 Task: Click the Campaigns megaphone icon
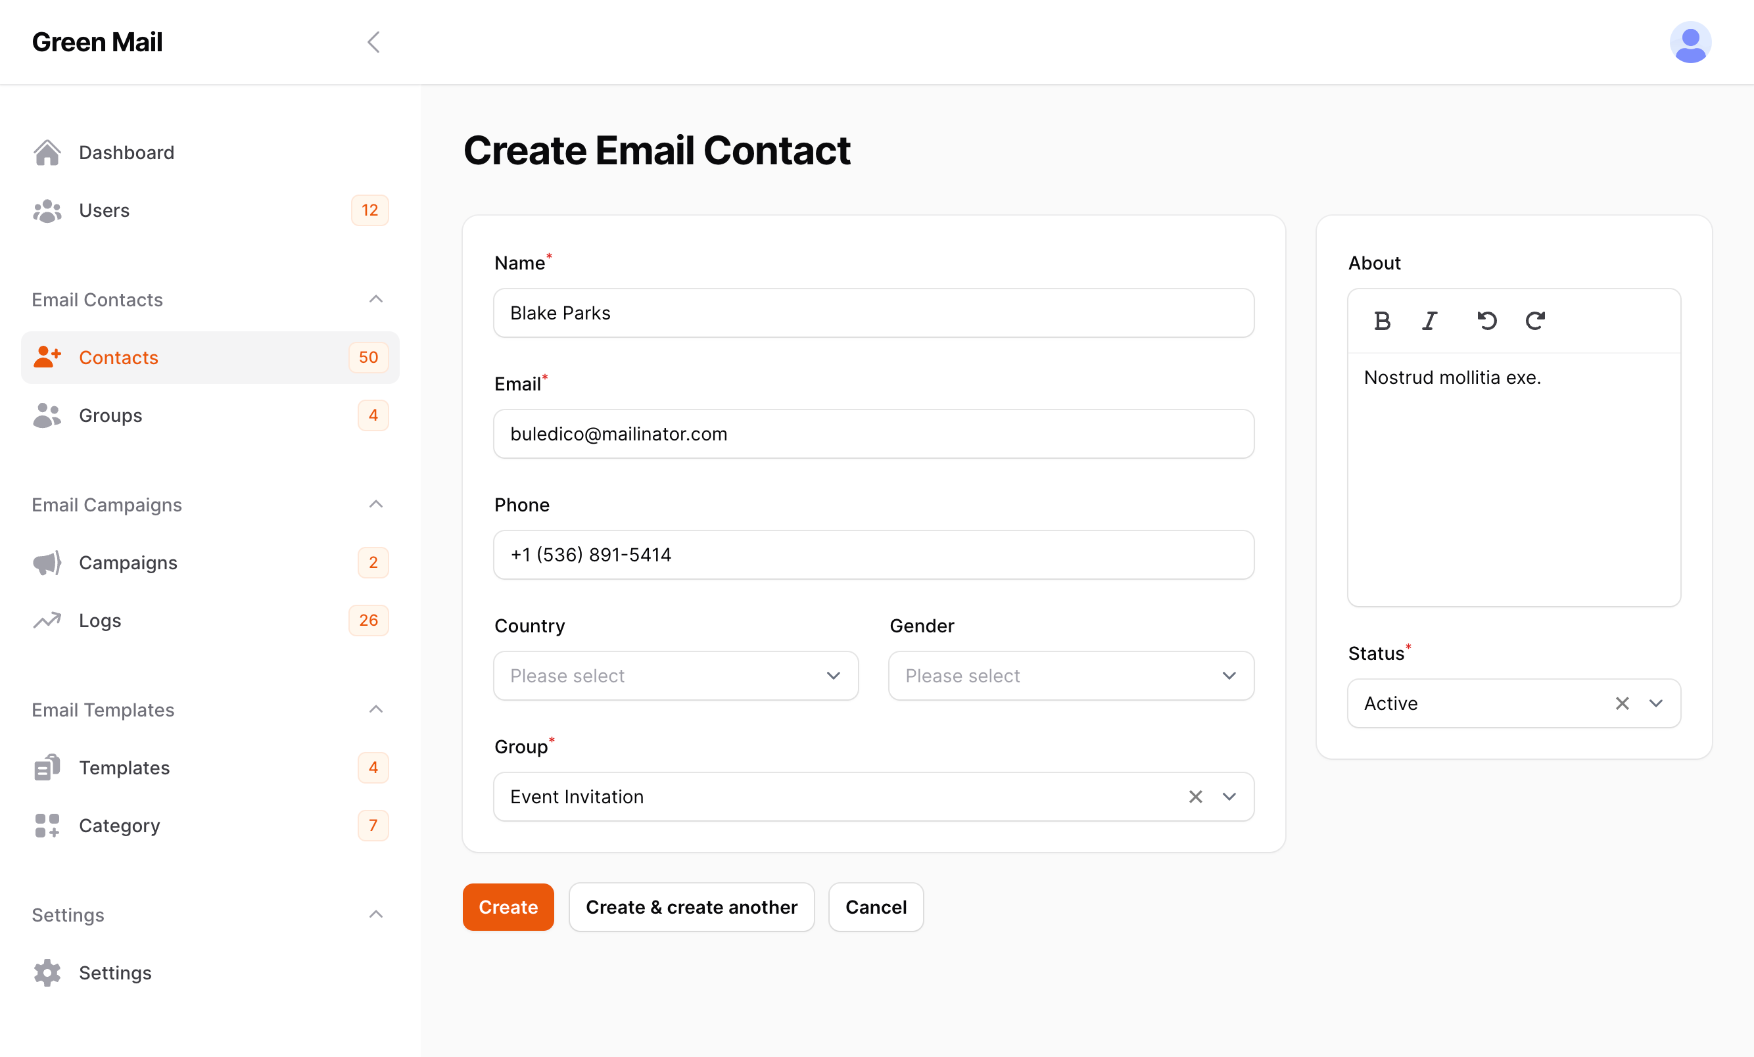tap(45, 562)
